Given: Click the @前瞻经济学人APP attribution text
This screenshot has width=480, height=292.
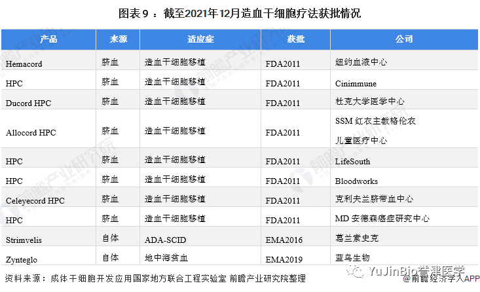Looking at the screenshot, I should pyautogui.click(x=441, y=279).
